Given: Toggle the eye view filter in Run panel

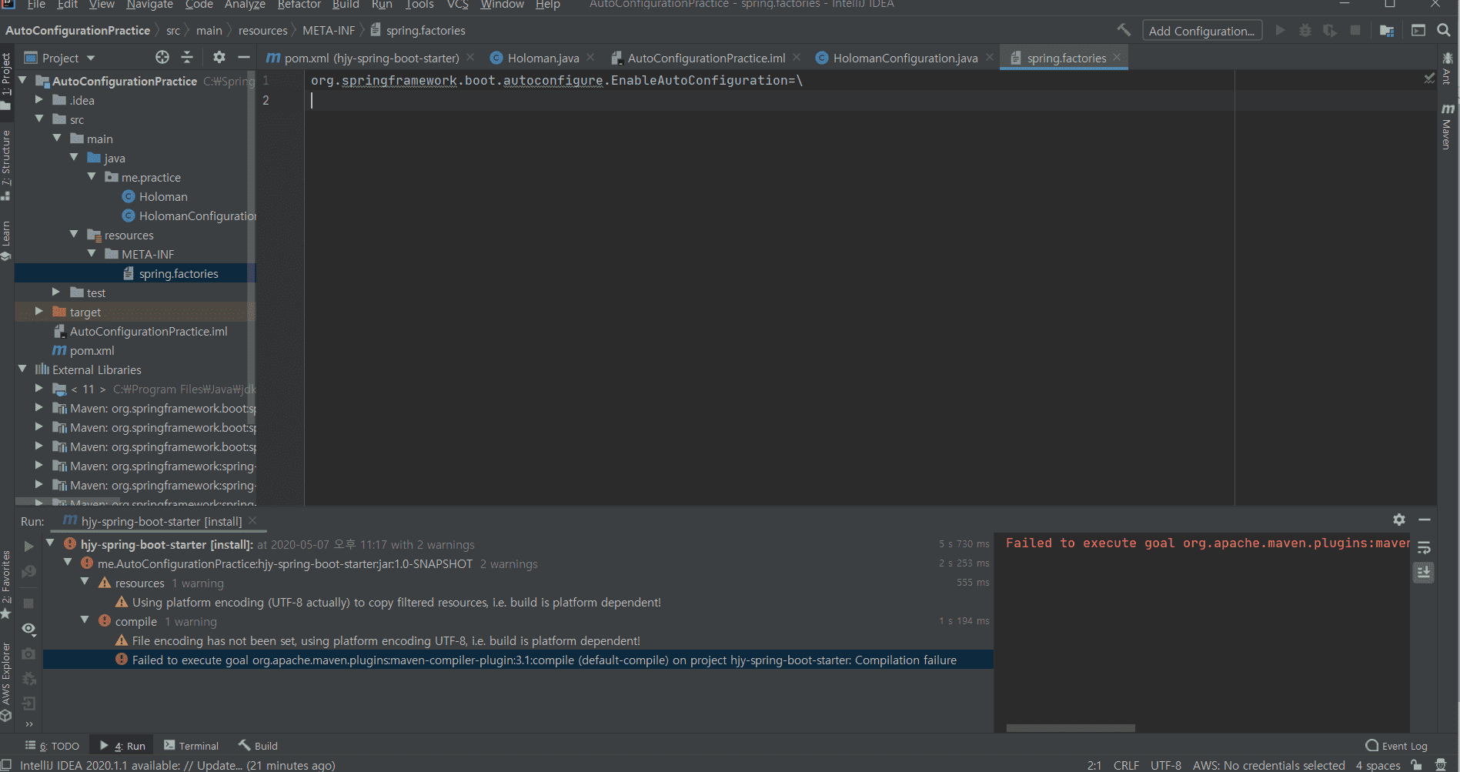Looking at the screenshot, I should (x=28, y=629).
